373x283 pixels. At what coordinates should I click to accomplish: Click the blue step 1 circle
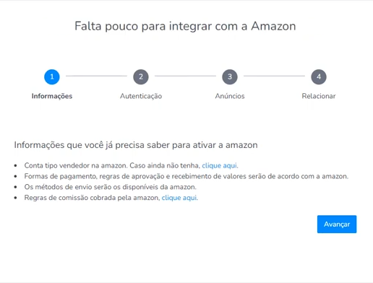[x=52, y=77]
